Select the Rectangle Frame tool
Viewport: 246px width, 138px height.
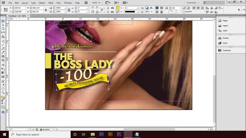(3, 56)
